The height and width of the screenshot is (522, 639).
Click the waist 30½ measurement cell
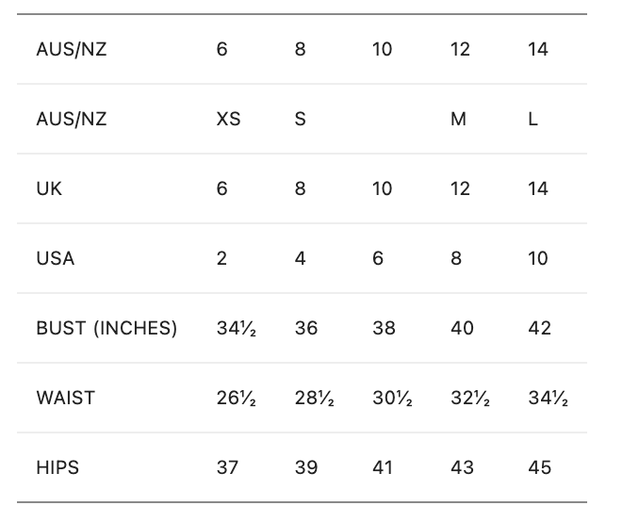coord(392,398)
